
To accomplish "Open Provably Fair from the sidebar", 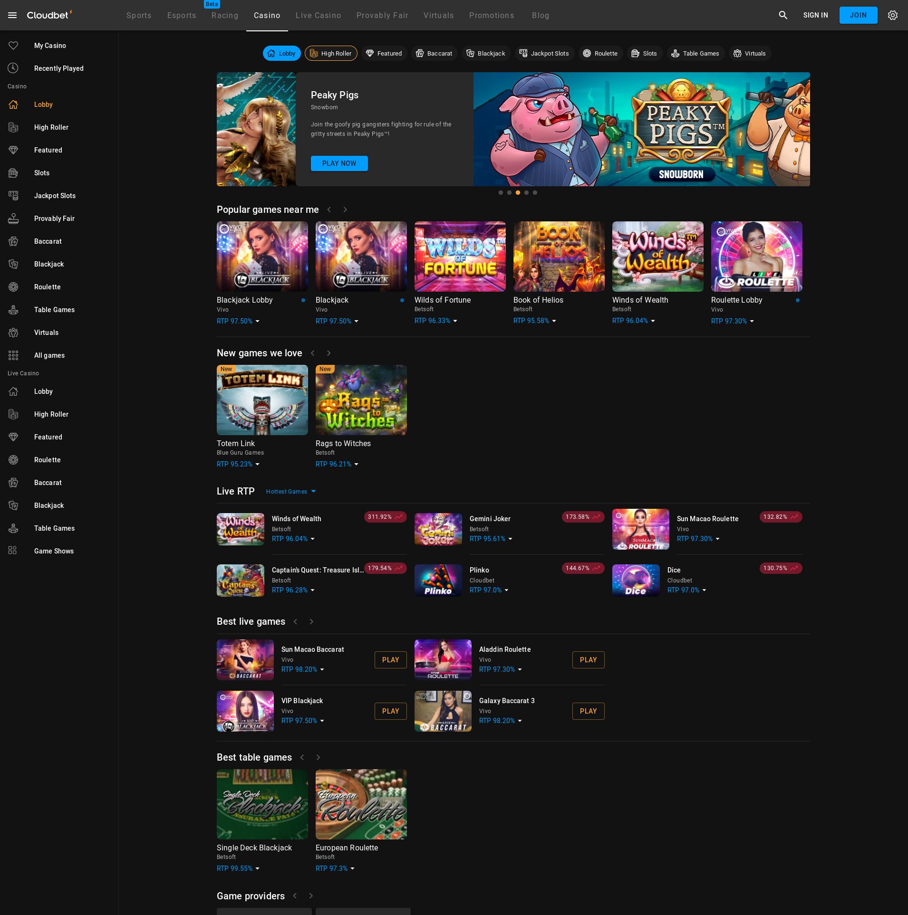I will point(54,219).
